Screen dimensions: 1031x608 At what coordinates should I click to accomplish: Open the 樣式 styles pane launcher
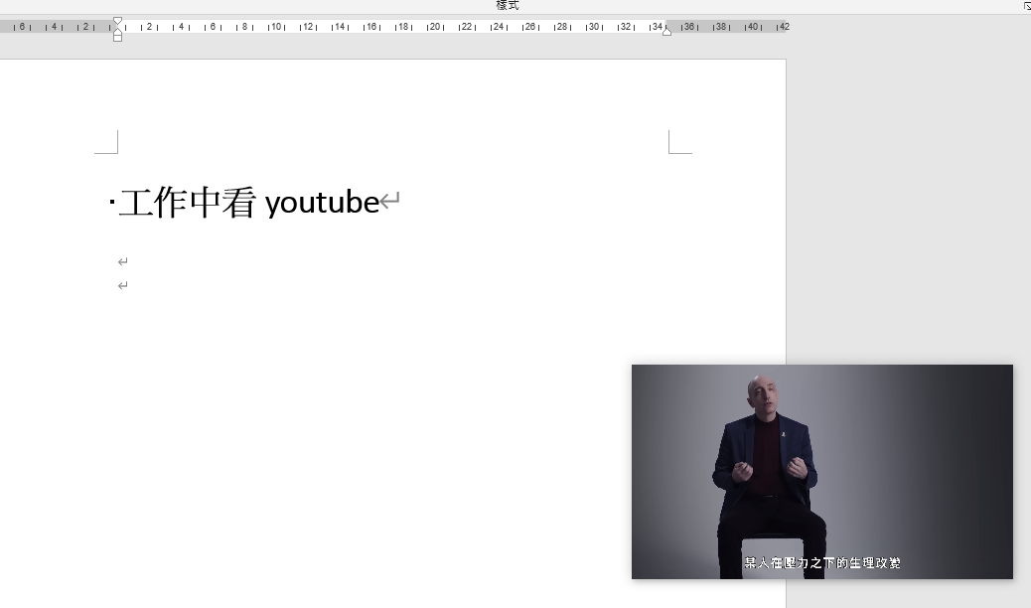coord(1026,6)
